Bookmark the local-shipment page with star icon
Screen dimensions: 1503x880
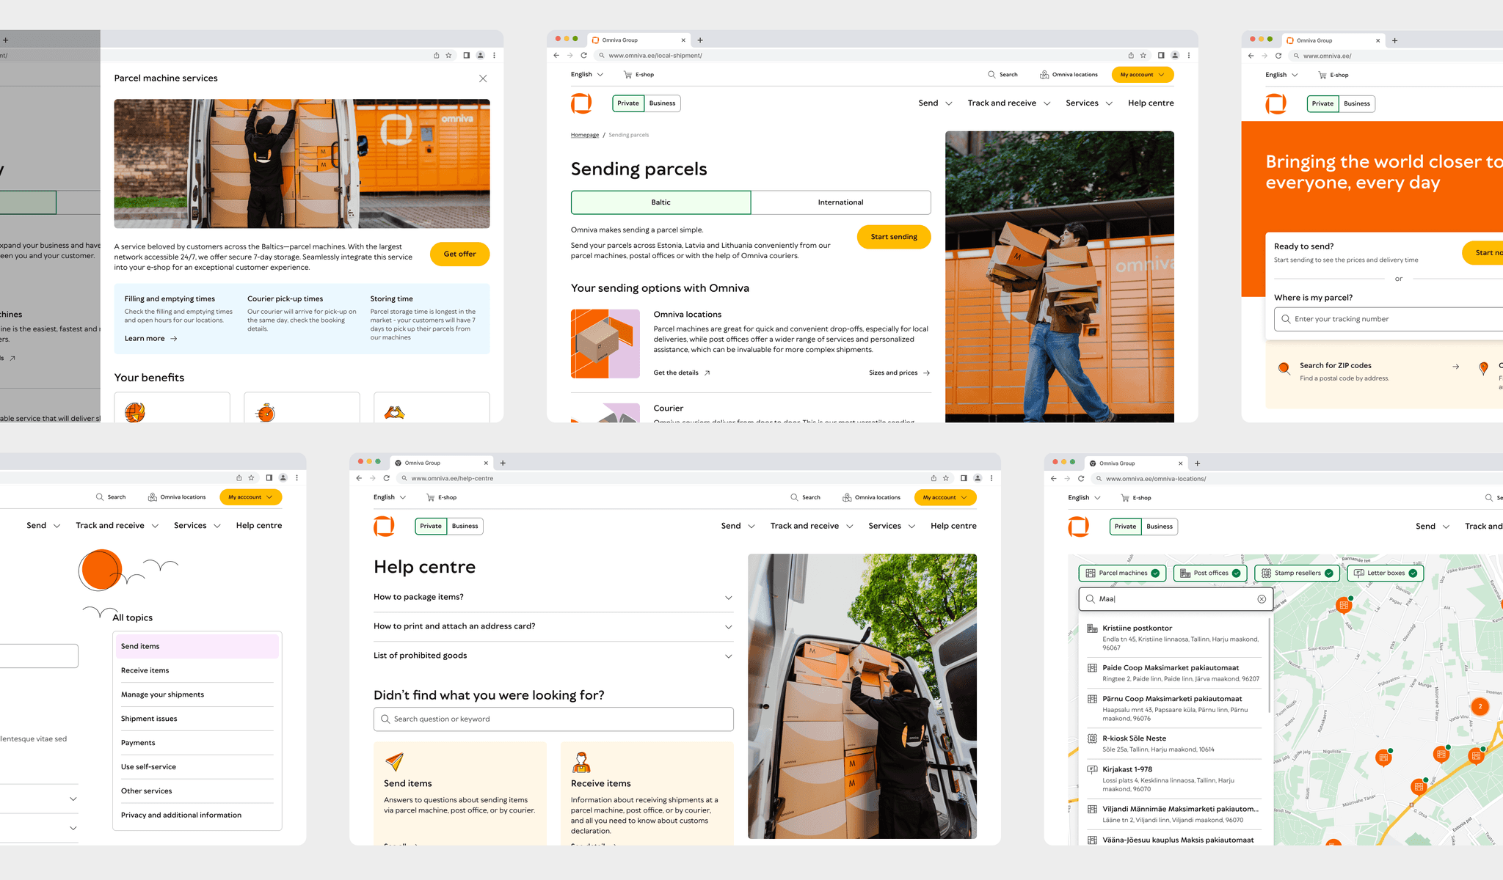[x=1143, y=56]
